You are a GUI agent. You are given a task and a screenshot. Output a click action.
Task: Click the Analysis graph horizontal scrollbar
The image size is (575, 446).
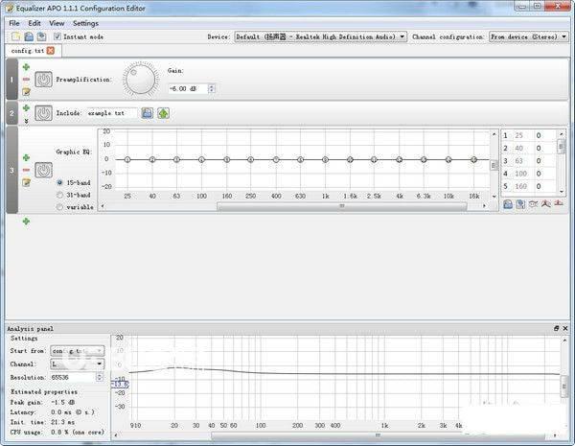coord(378,435)
